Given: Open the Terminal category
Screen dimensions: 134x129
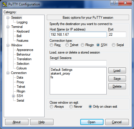Looking at the screenshot, I should [x=17, y=27].
